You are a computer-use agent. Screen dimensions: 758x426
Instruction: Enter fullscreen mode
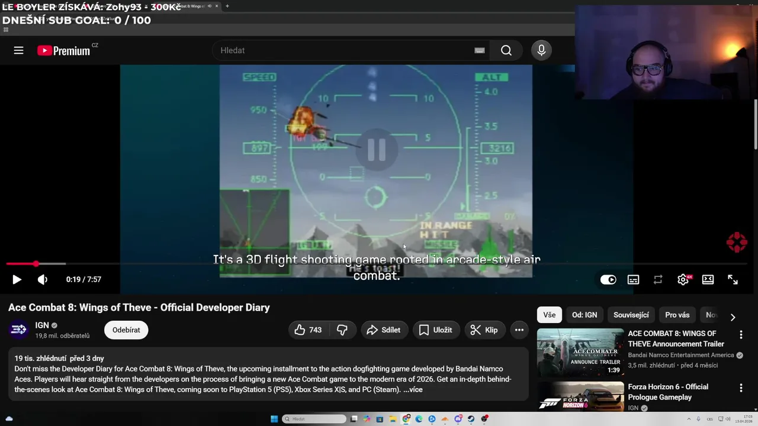733,279
